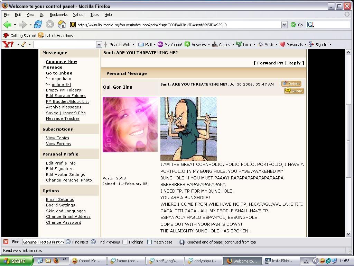Open the Edit Profile info link
Screen dimensions: 354x266
(x=61, y=163)
